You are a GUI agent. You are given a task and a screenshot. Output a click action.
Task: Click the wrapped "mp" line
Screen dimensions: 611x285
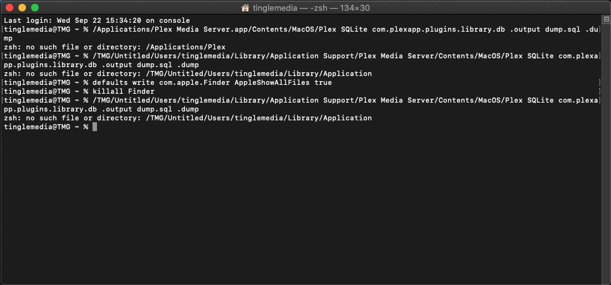[x=8, y=38]
